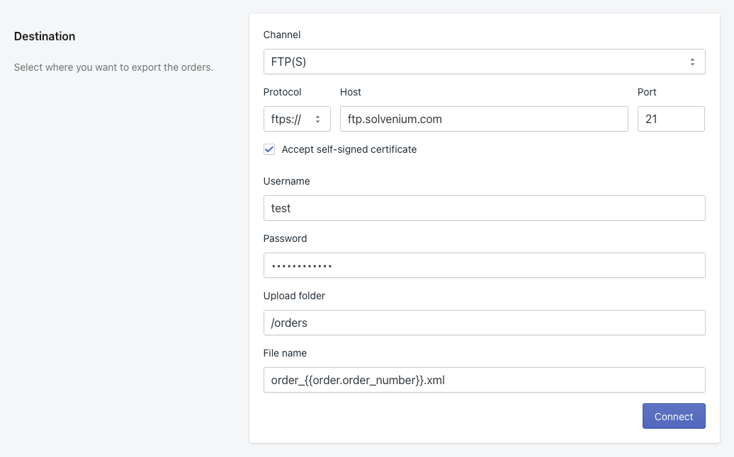The width and height of the screenshot is (734, 457).
Task: Click the Channel field label
Action: (282, 35)
